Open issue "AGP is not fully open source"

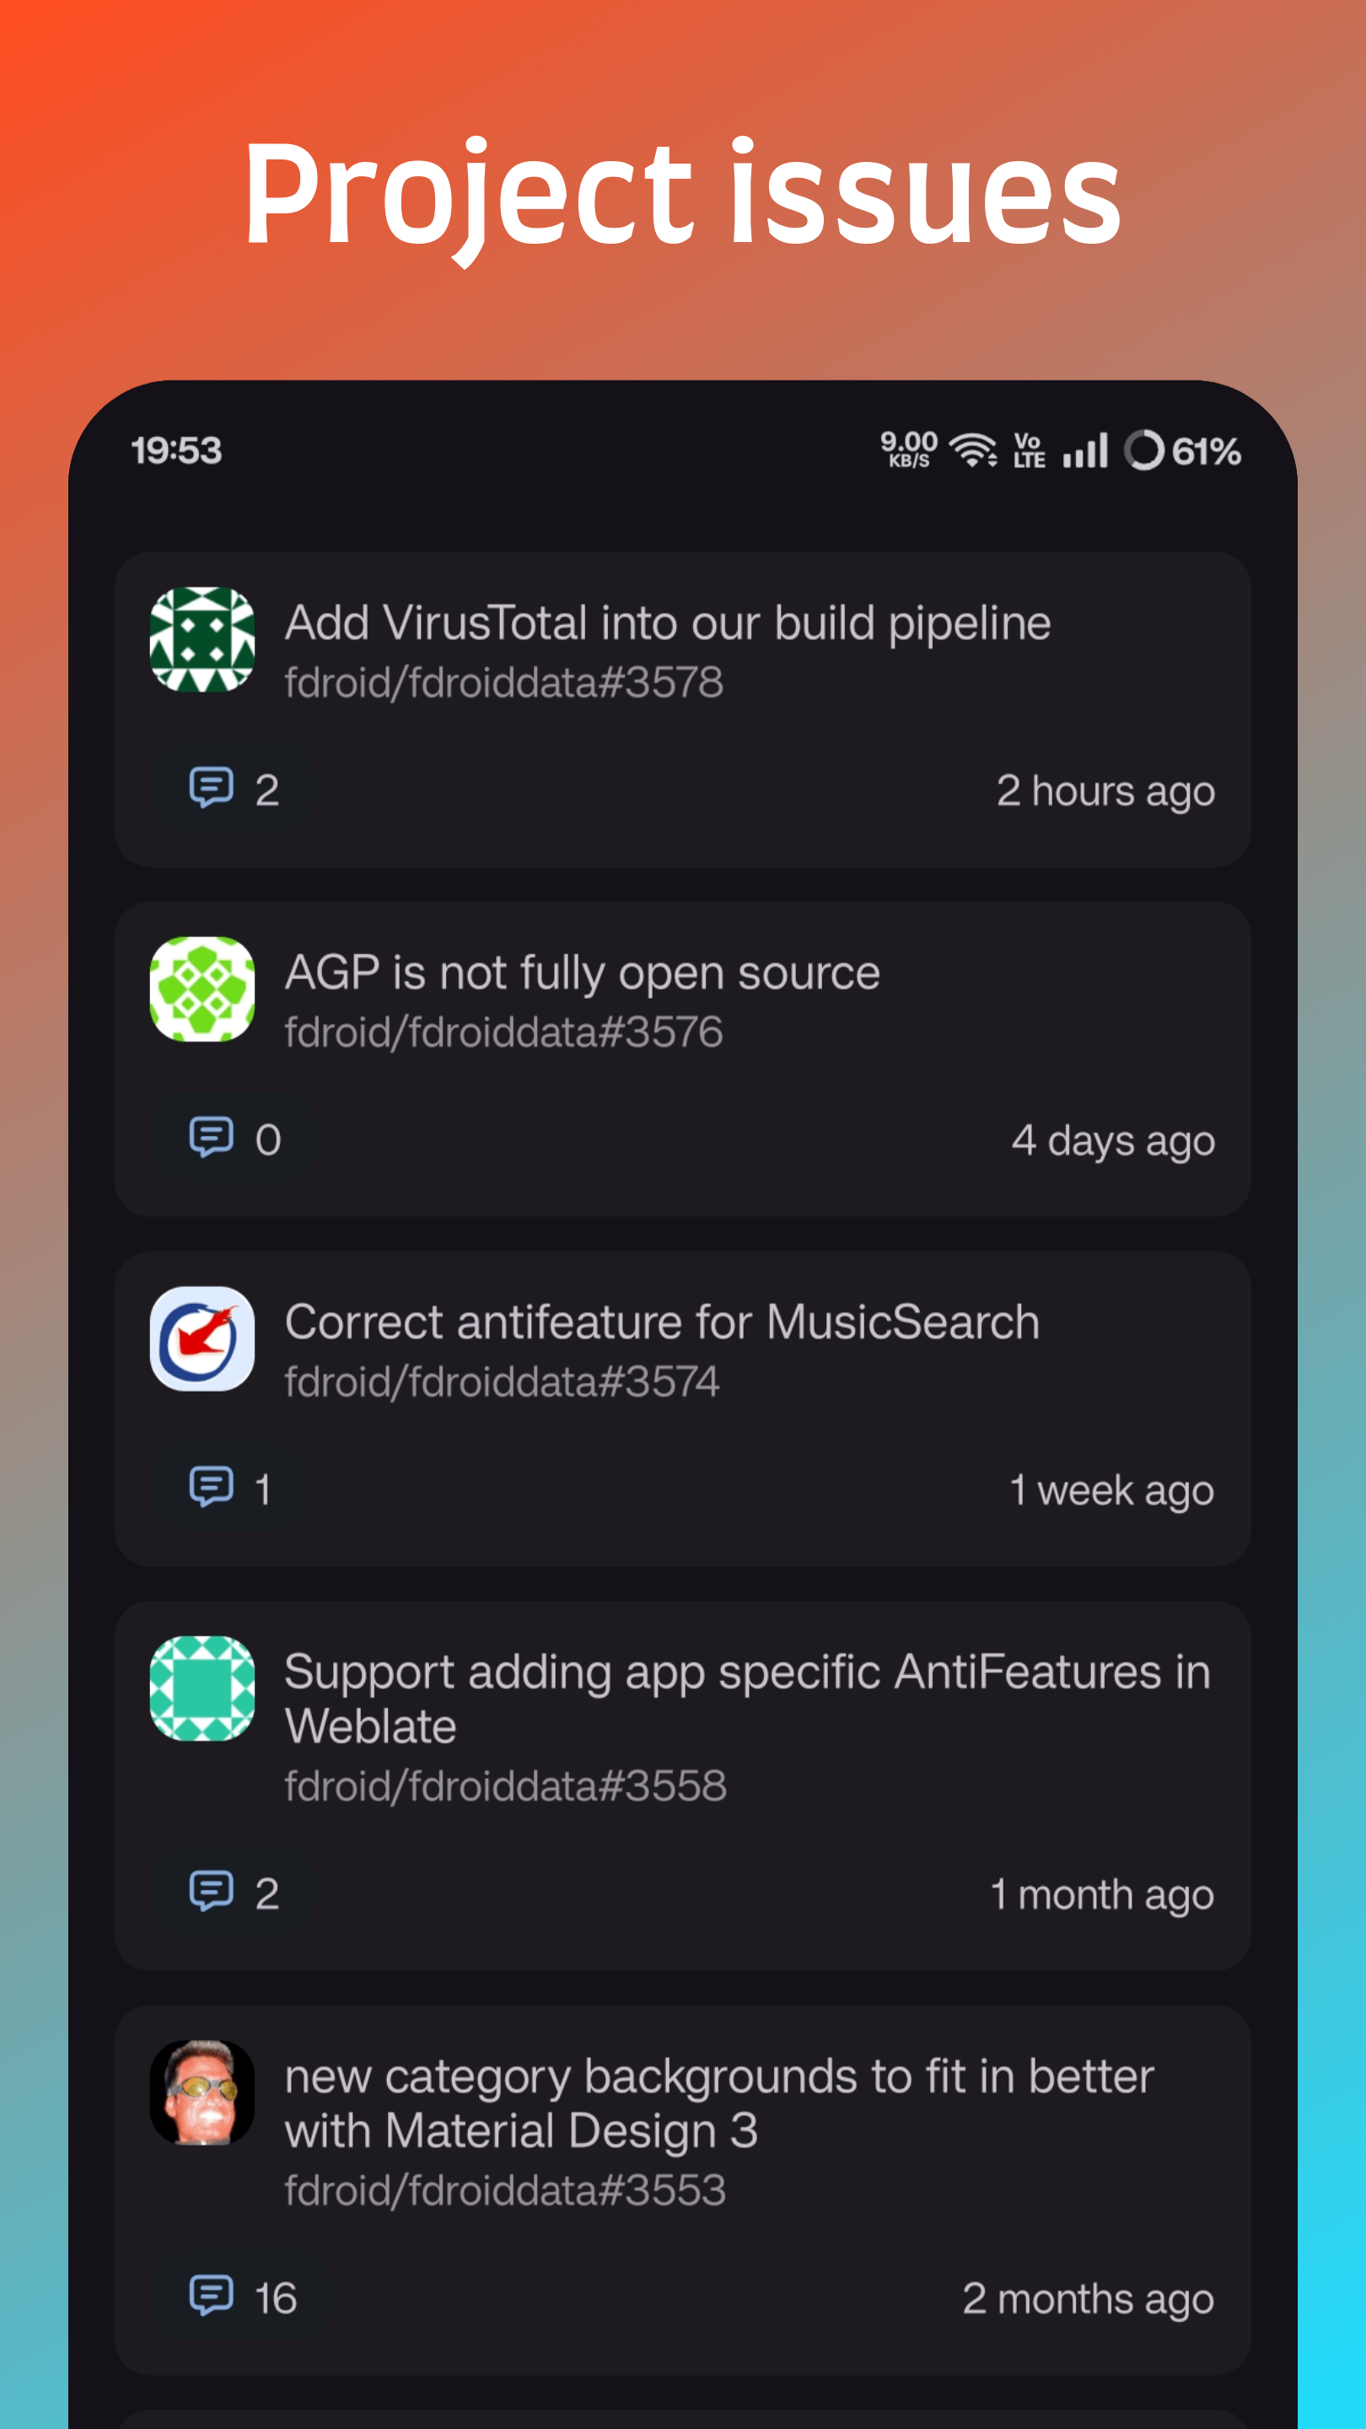tap(582, 973)
